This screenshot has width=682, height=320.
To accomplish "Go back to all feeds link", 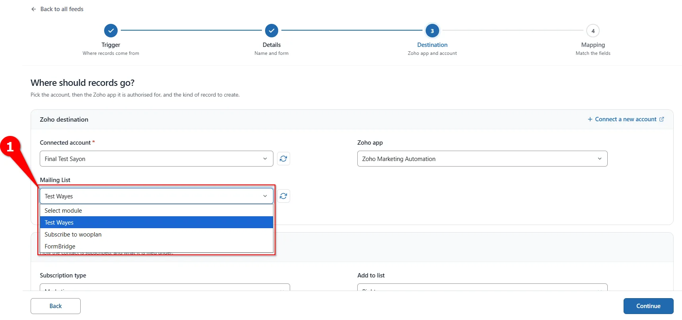I will point(62,9).
